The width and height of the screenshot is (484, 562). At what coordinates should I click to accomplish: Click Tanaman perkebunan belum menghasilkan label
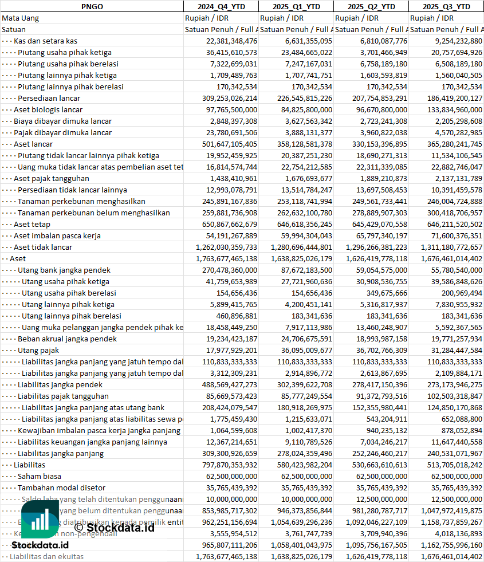pyautogui.click(x=94, y=213)
